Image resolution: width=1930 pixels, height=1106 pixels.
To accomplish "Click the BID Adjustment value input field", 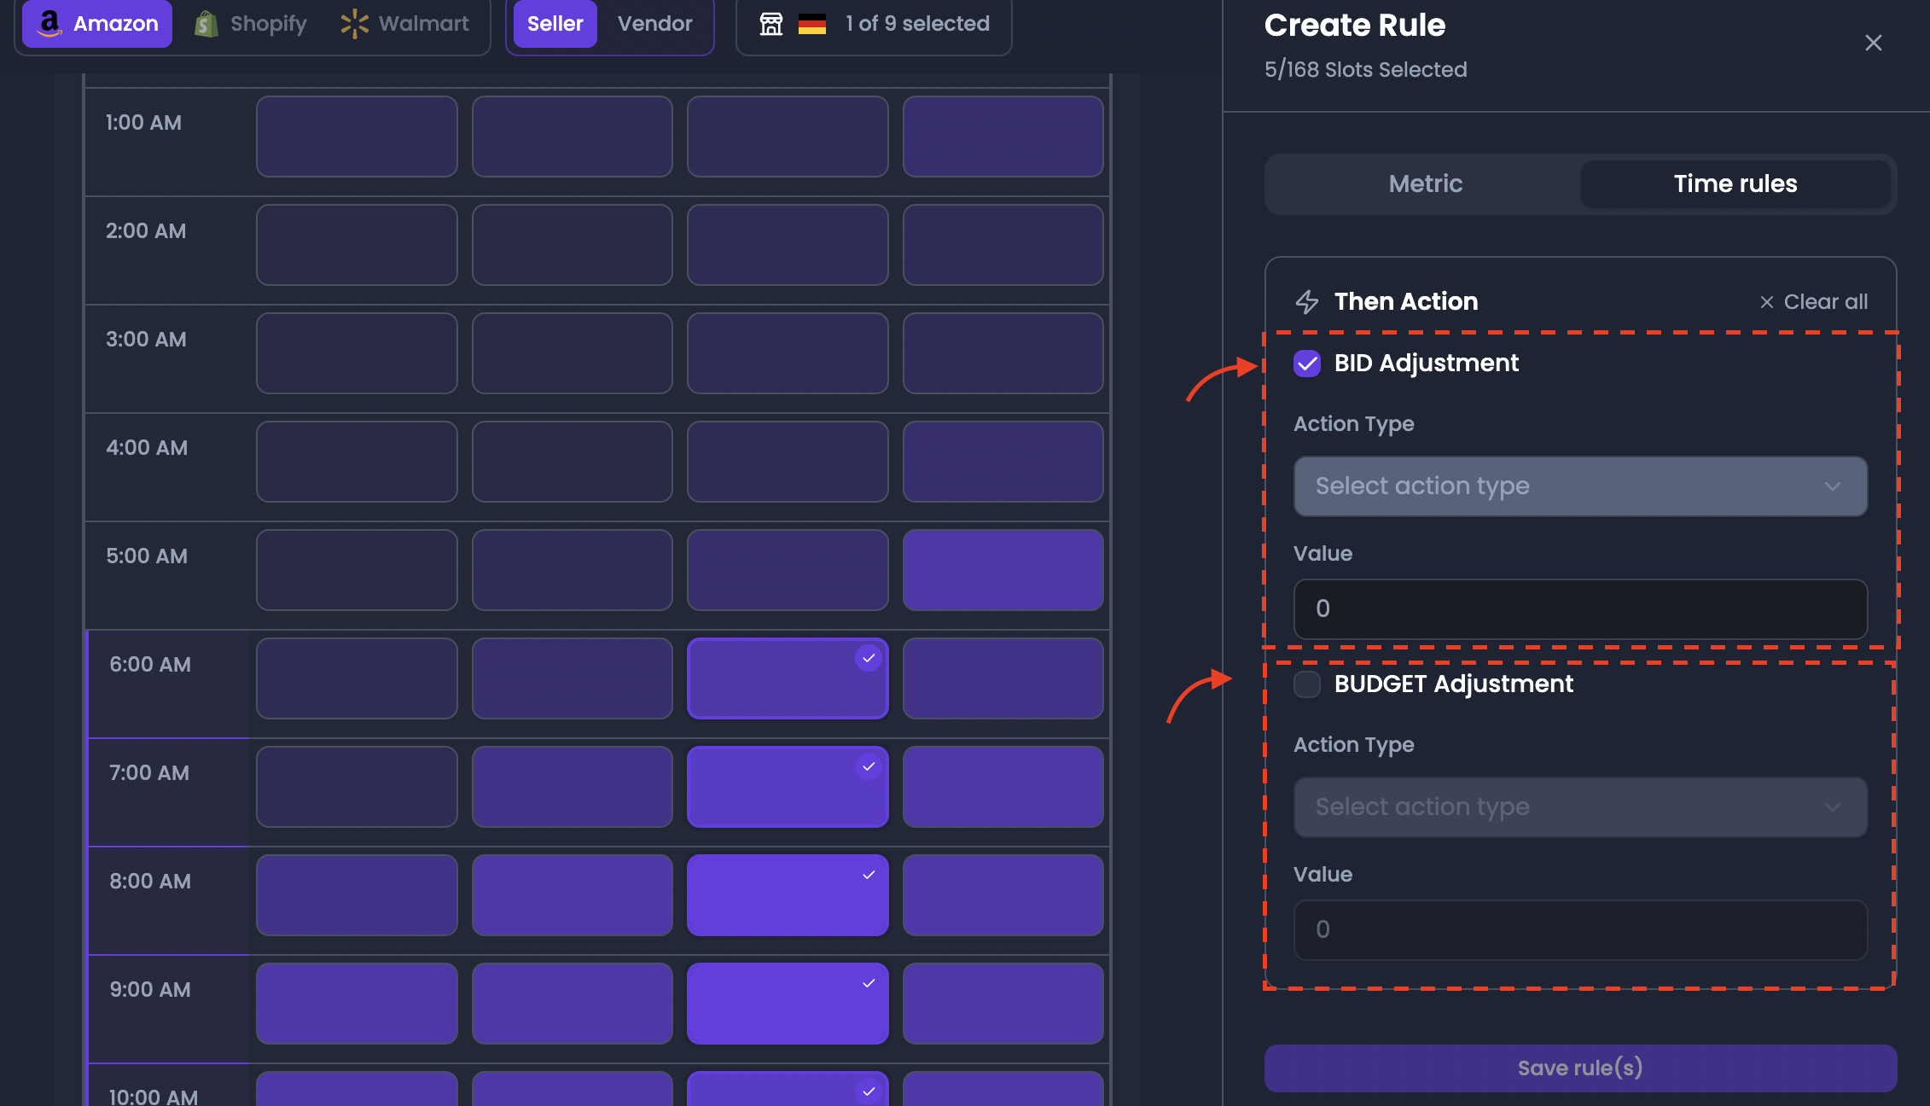I will [1580, 609].
